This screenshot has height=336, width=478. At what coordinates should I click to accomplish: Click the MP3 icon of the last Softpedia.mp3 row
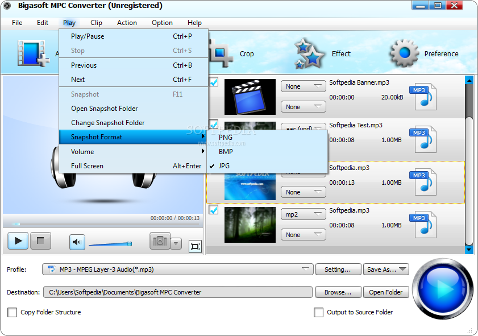click(x=423, y=225)
